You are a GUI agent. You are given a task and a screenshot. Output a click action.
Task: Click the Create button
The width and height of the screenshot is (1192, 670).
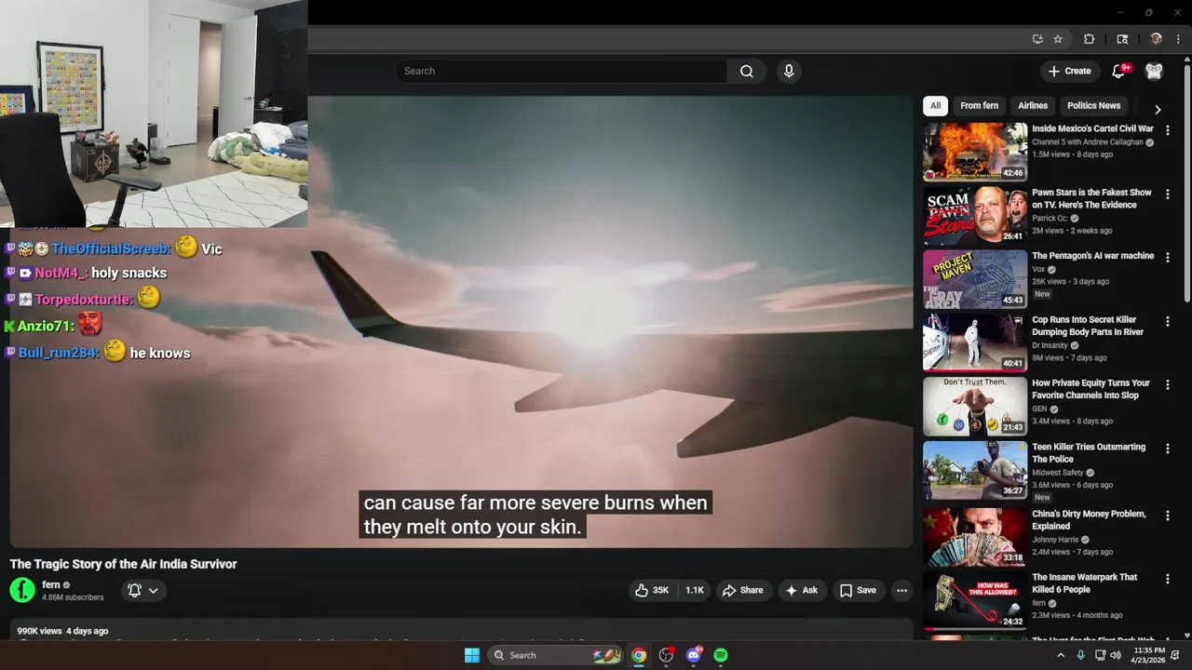pyautogui.click(x=1069, y=71)
